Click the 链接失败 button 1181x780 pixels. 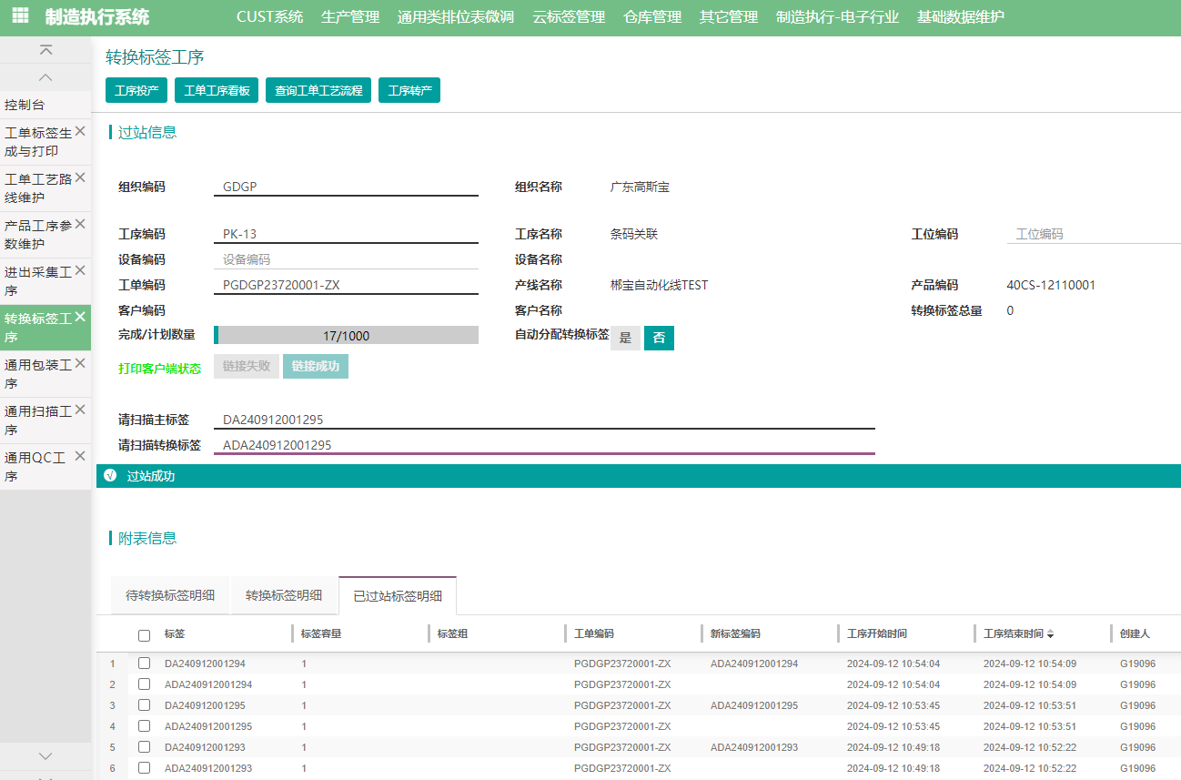(x=247, y=366)
